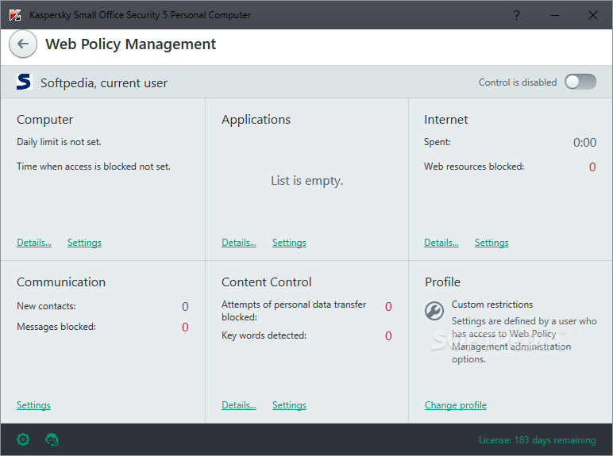
Task: Close the Kaspersky window
Action: pos(592,15)
